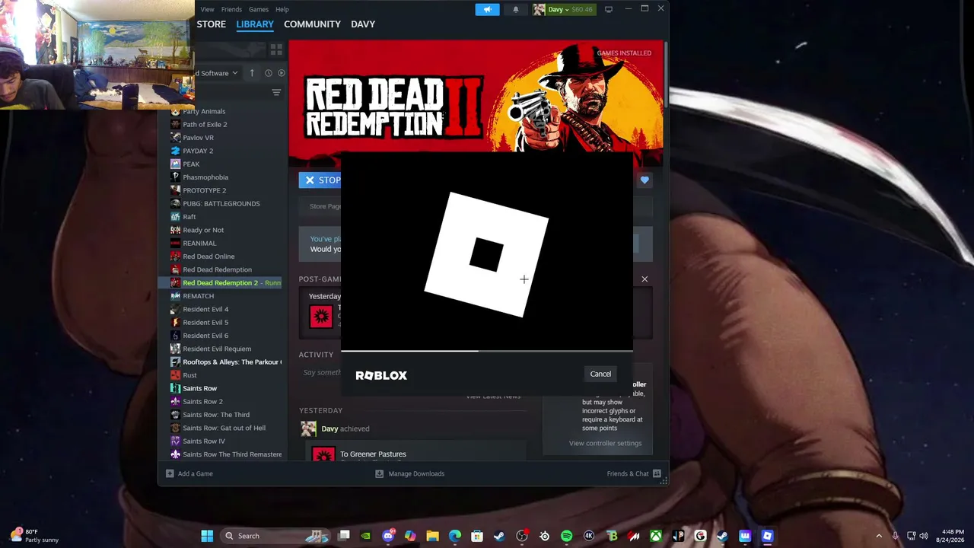Open Roblox from the taskbar
The width and height of the screenshot is (974, 548).
768,536
